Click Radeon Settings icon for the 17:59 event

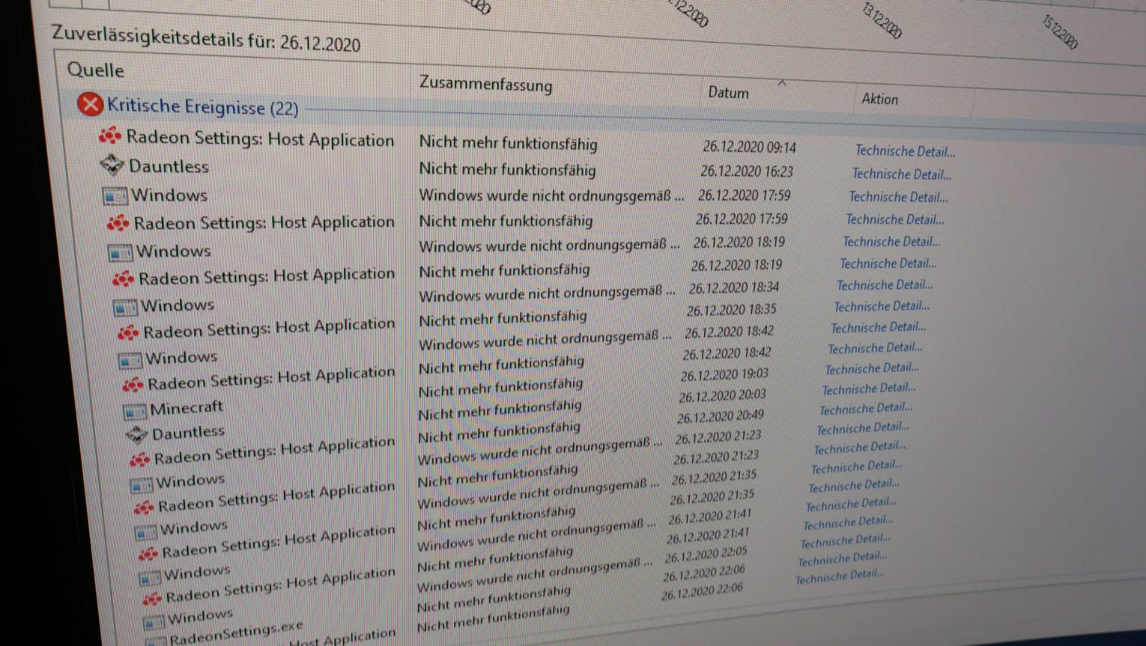[x=118, y=223]
